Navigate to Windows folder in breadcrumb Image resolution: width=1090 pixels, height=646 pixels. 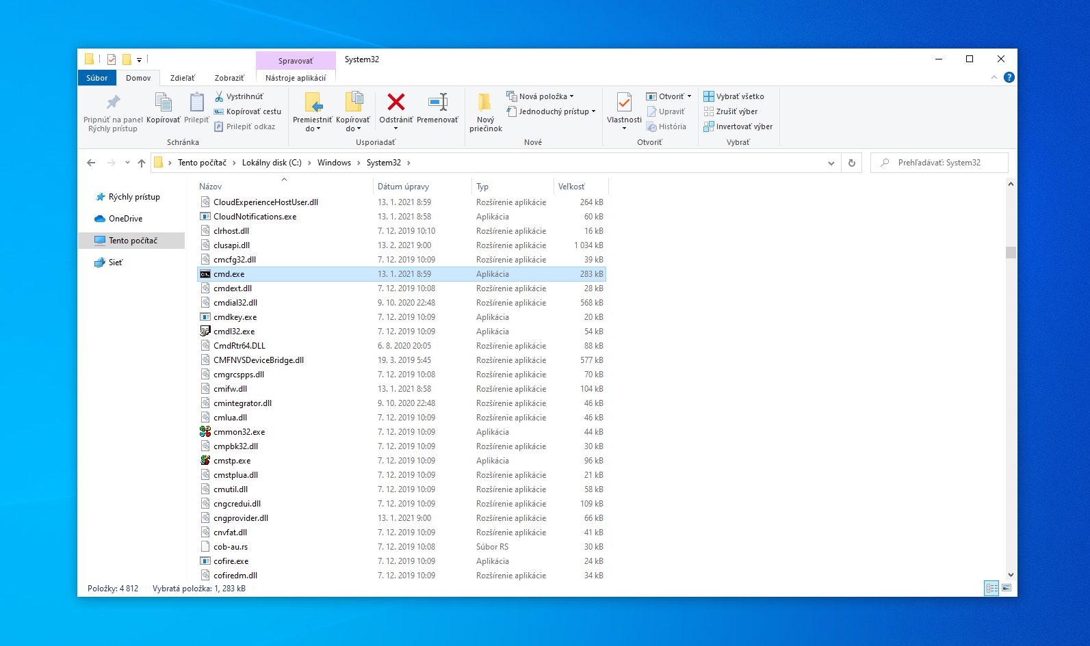click(334, 163)
